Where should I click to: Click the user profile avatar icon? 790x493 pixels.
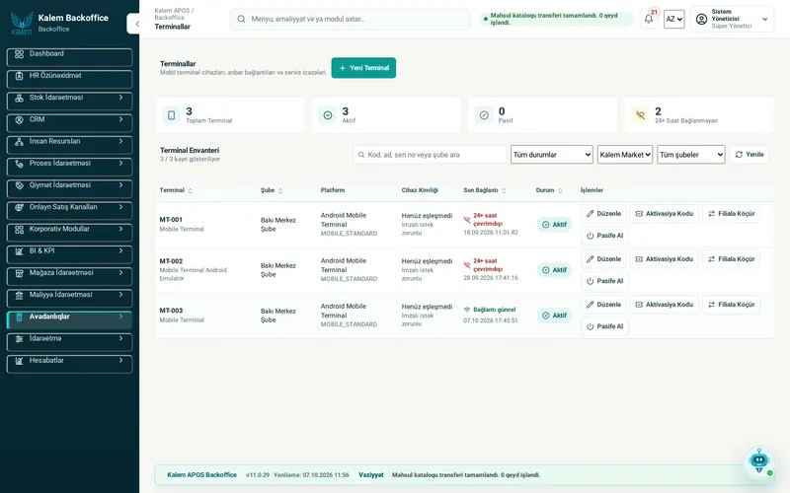pos(701,19)
